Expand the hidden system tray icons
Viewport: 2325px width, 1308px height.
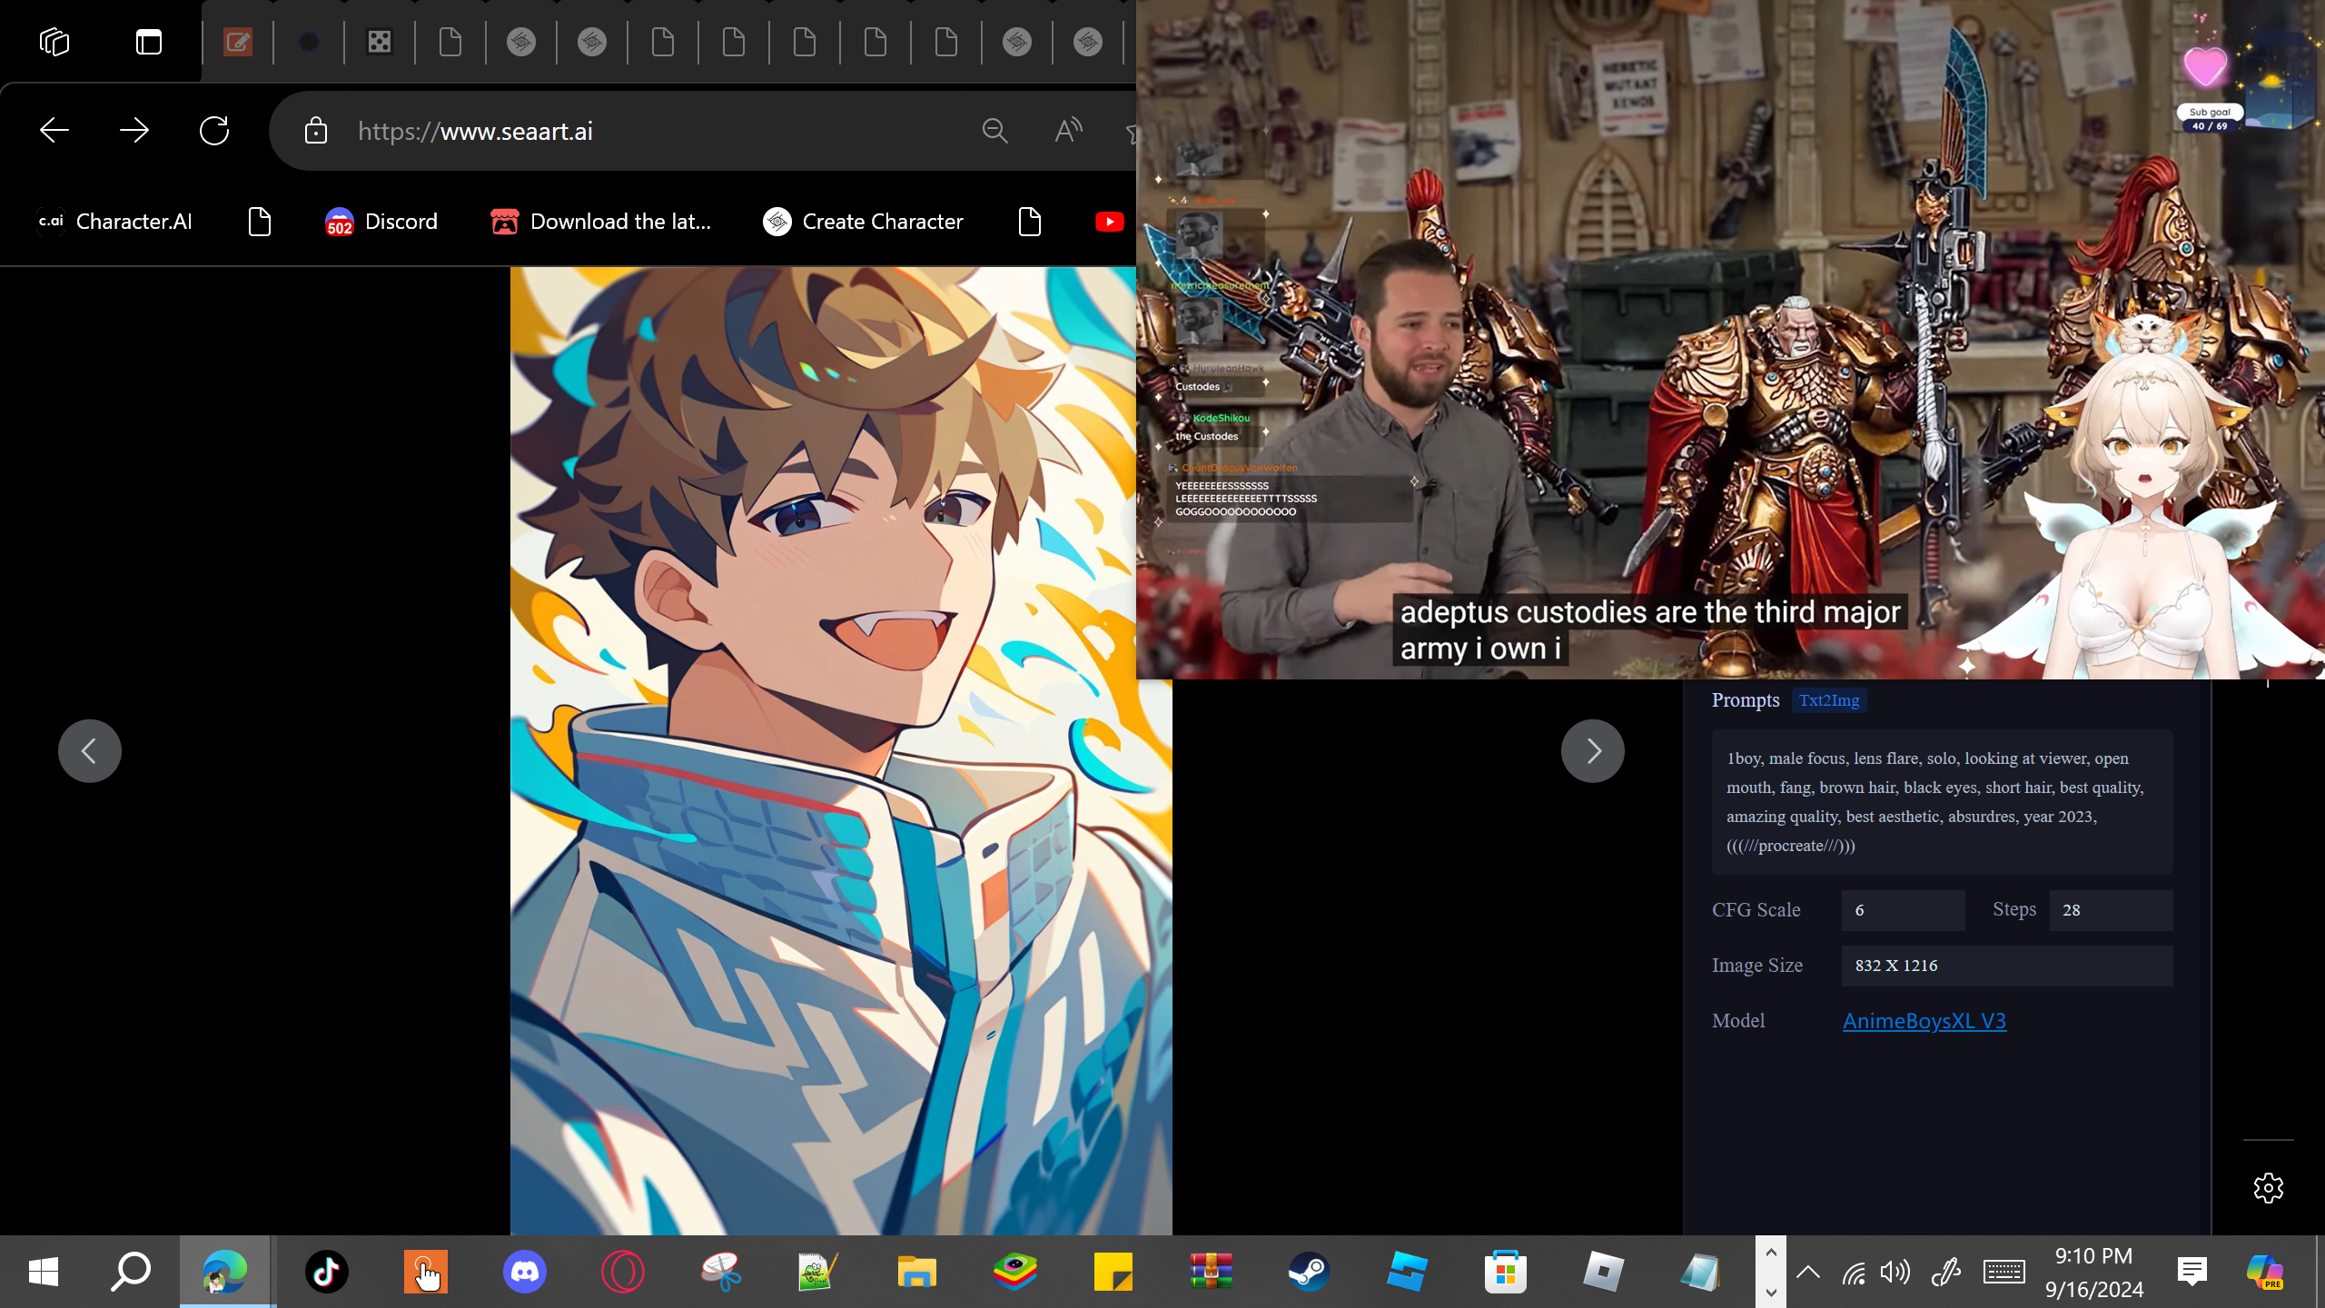(x=1808, y=1272)
